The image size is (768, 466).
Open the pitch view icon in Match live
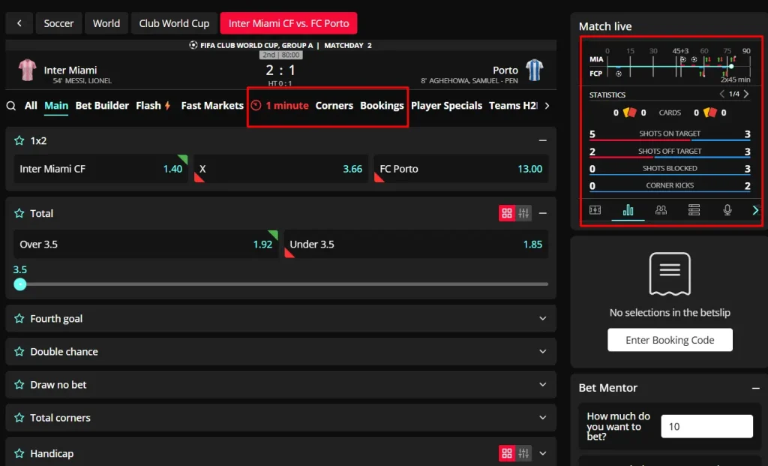click(595, 210)
